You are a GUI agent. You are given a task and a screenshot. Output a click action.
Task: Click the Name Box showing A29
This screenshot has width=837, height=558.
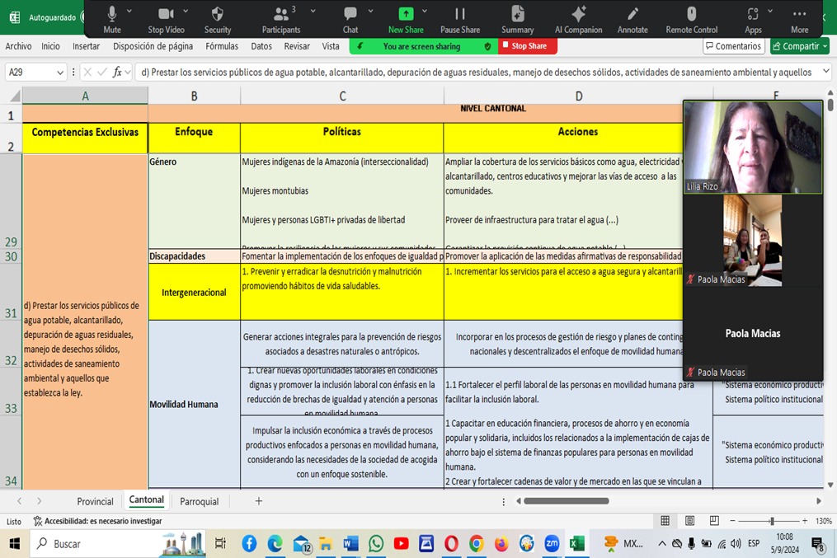[30, 72]
